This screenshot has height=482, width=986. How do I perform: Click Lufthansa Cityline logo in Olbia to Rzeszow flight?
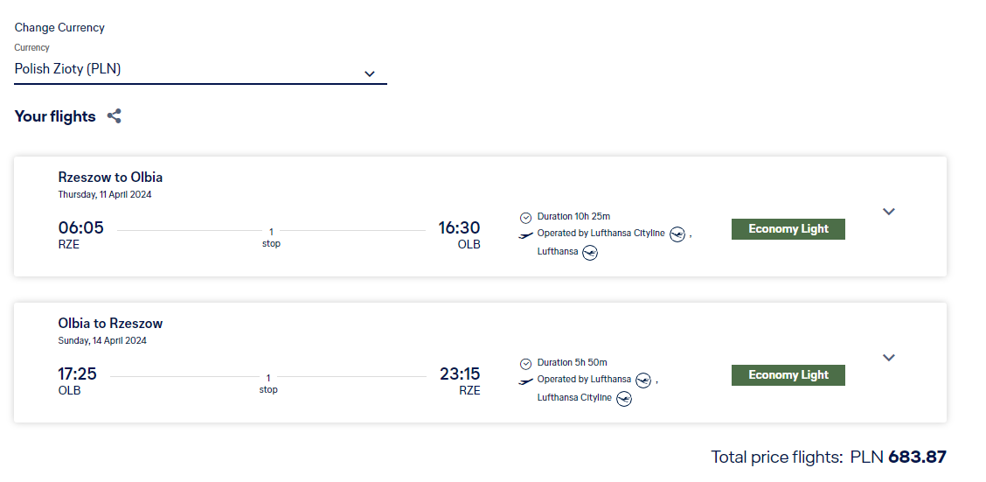tap(624, 399)
